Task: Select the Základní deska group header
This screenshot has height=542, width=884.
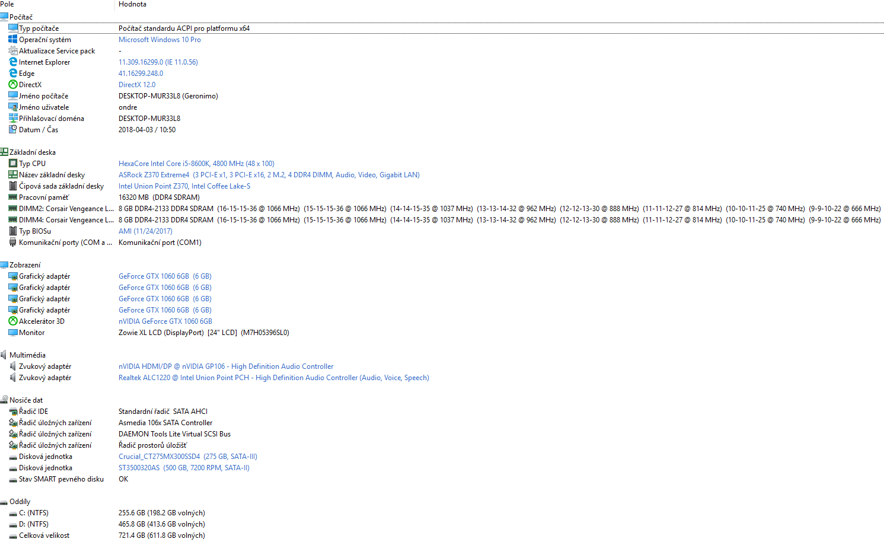Action: pos(32,152)
